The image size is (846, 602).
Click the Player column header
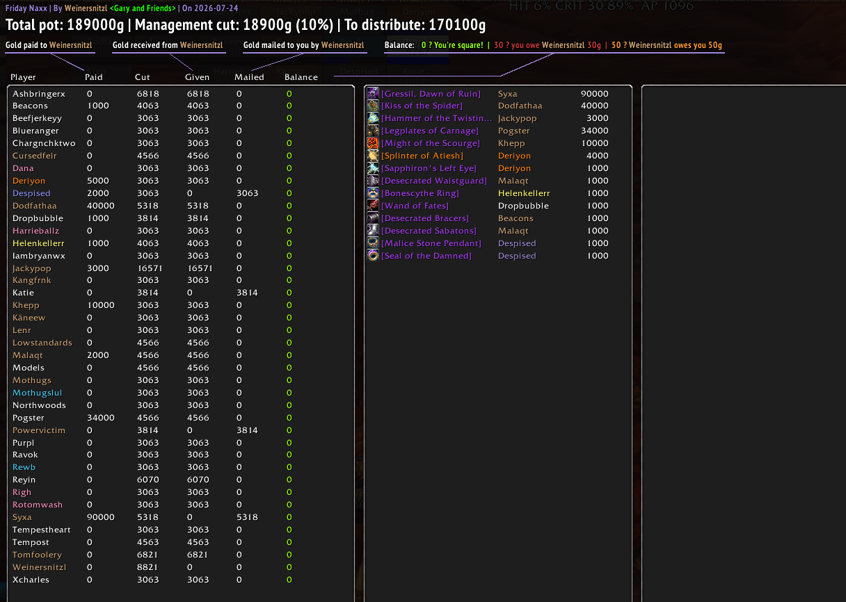click(23, 77)
